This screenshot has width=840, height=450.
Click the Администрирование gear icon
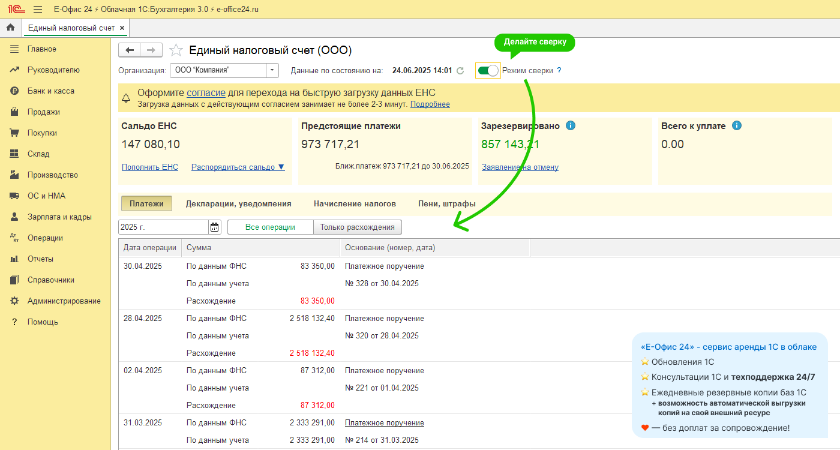(14, 301)
